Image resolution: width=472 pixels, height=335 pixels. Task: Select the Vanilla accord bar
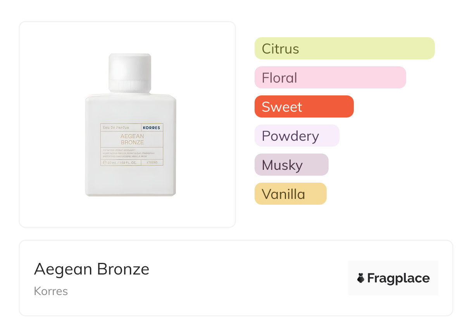[x=290, y=194]
